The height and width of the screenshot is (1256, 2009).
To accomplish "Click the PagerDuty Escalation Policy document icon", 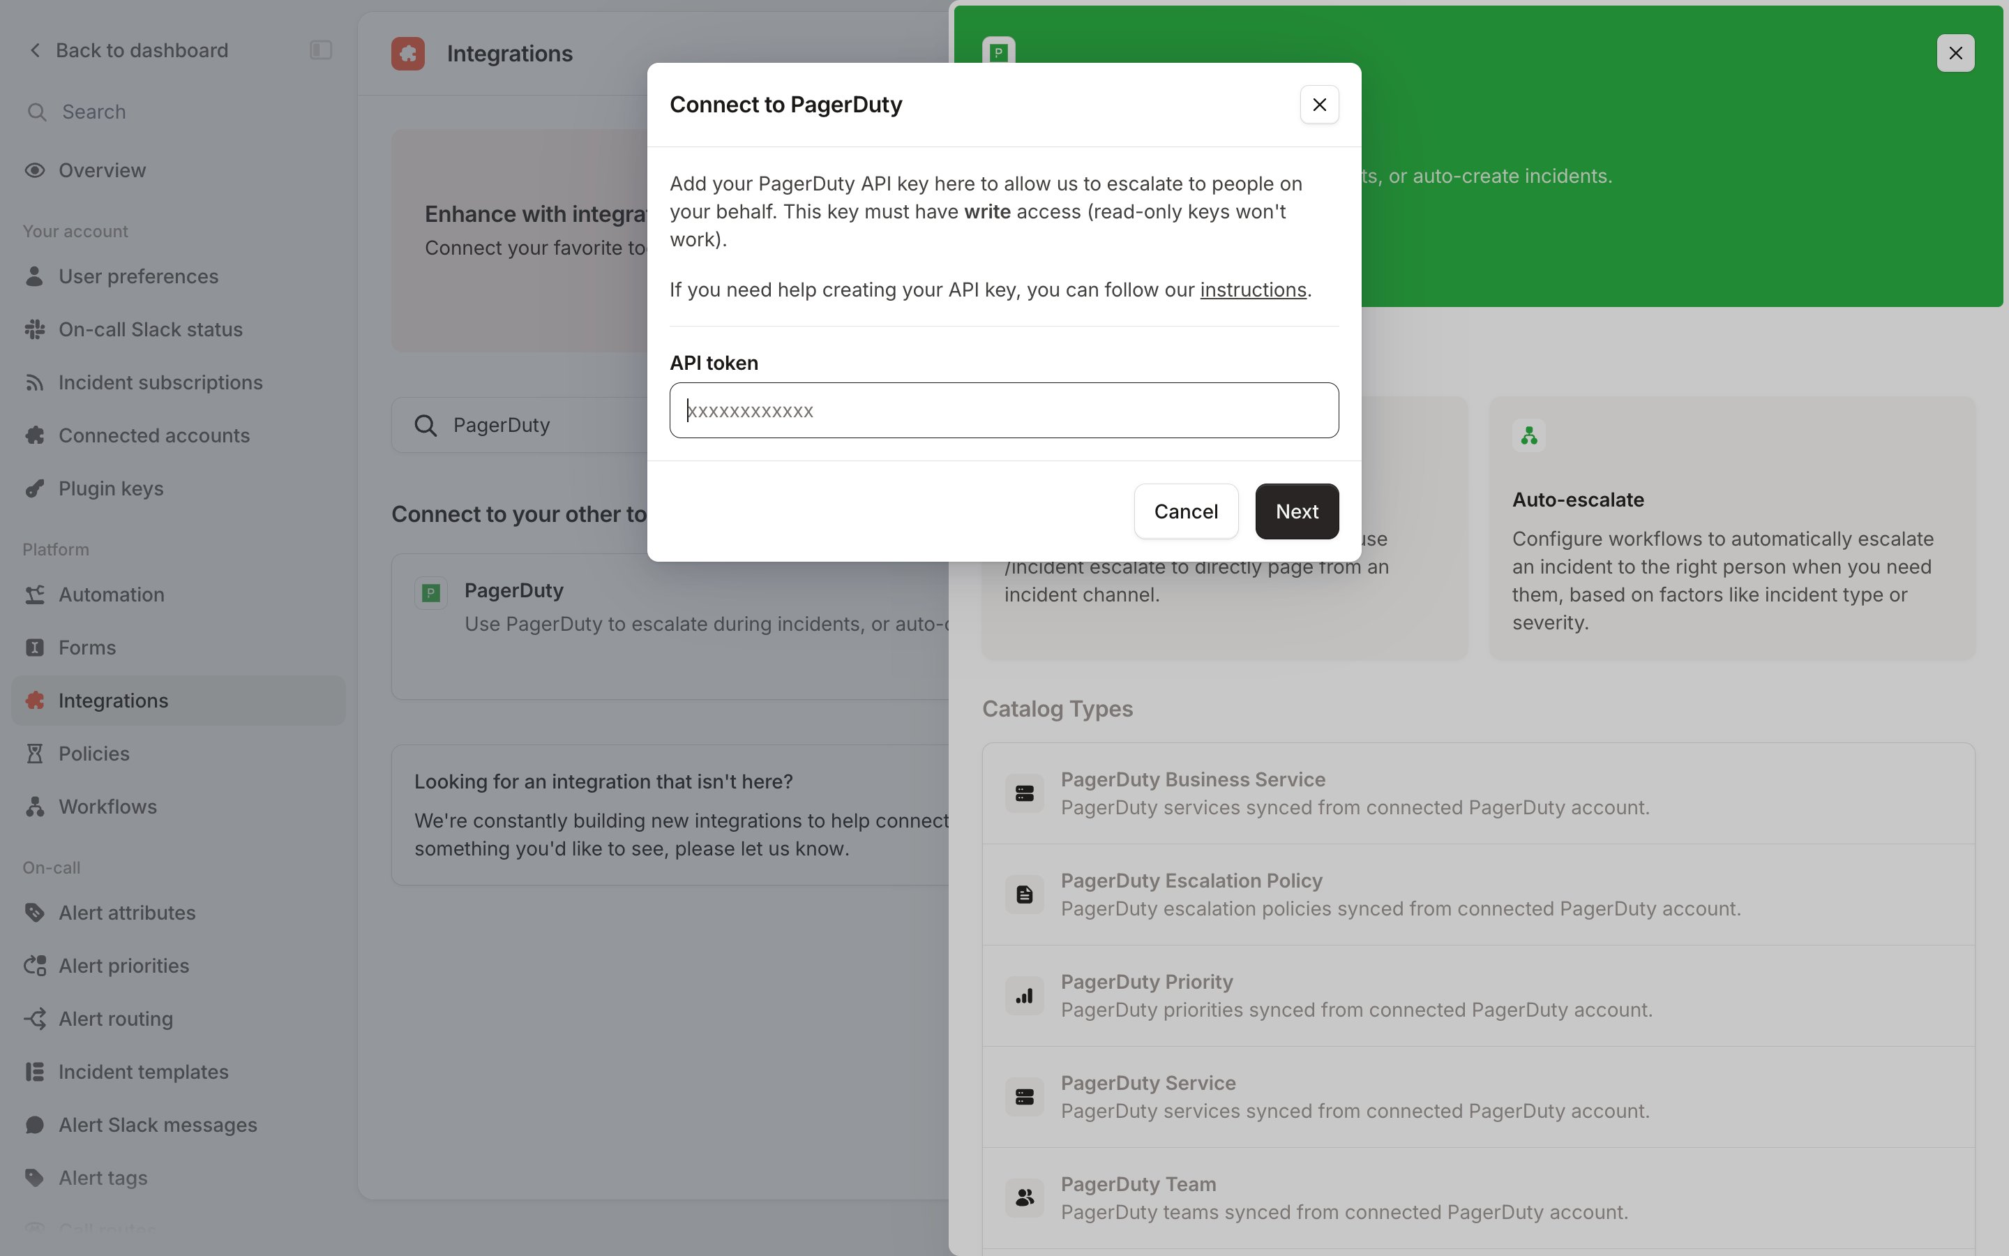I will tap(1025, 895).
